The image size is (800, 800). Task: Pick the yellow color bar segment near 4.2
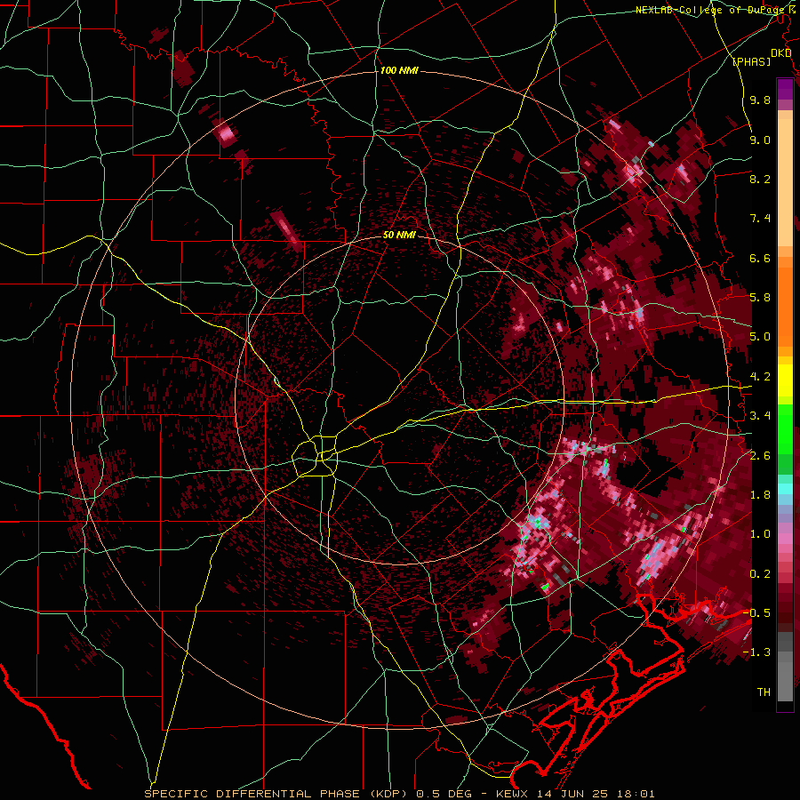pos(785,380)
